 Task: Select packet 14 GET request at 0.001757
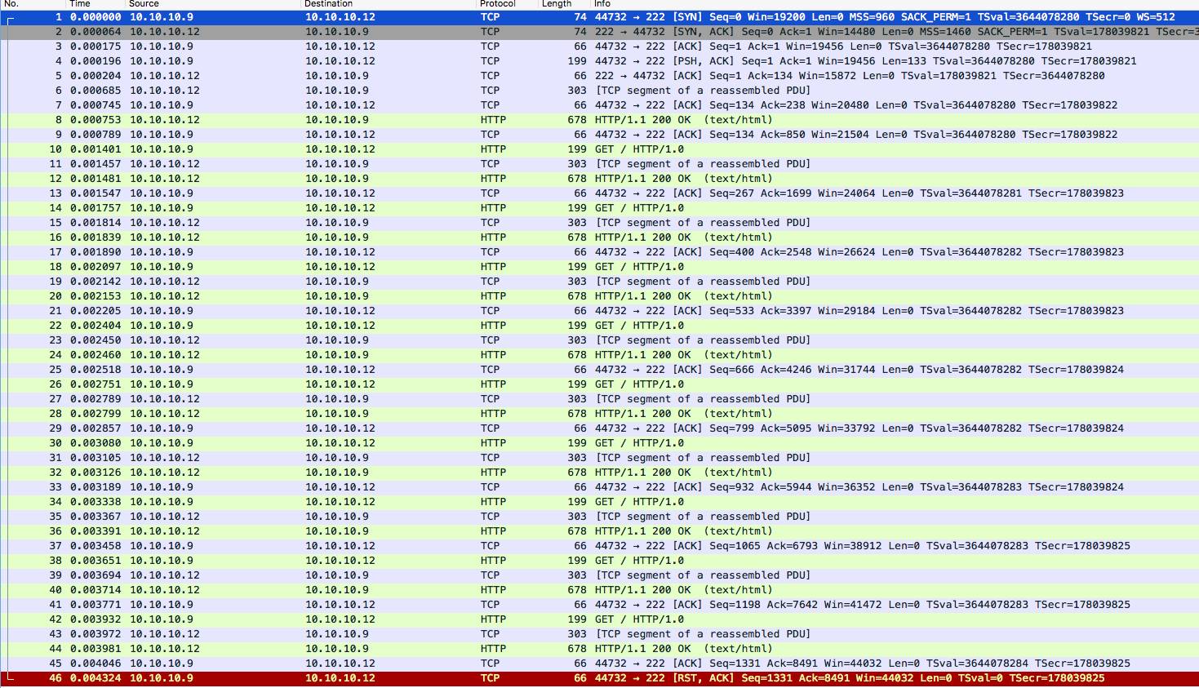point(599,208)
